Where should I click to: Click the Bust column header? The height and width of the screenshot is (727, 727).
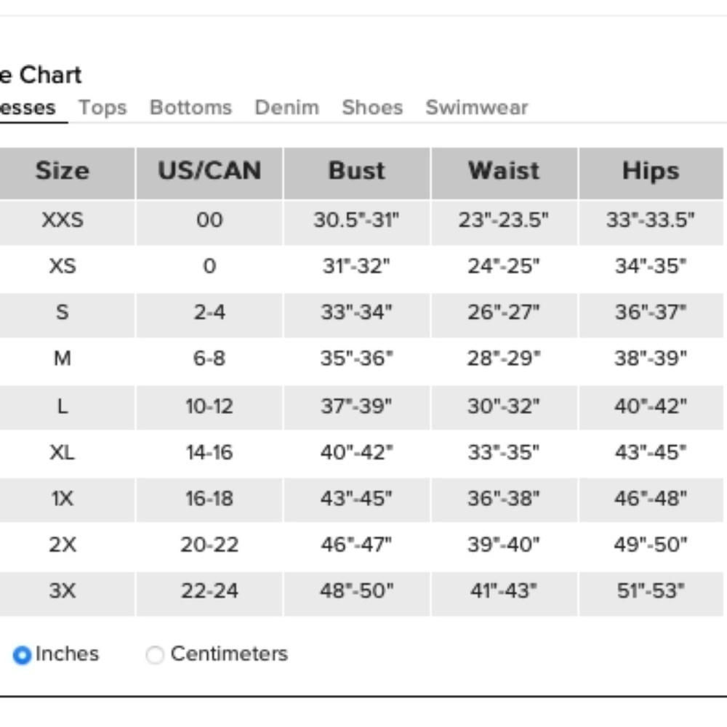point(356,171)
